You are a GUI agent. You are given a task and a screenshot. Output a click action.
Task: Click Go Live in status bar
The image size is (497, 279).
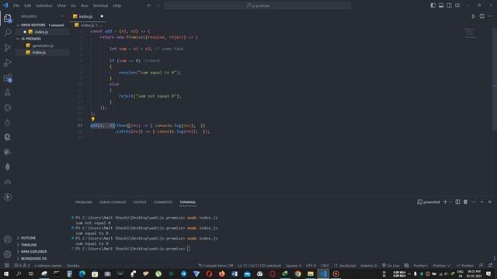coord(391,265)
